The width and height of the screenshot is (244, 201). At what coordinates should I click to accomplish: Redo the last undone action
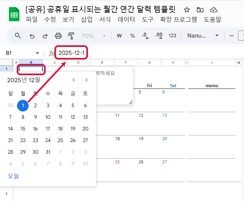(45, 36)
